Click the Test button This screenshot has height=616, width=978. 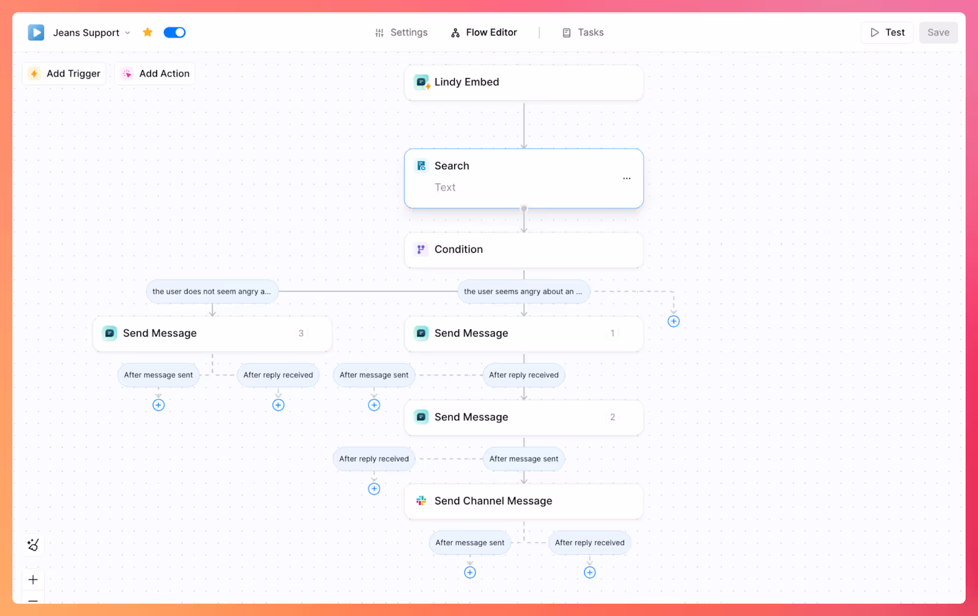(x=887, y=32)
